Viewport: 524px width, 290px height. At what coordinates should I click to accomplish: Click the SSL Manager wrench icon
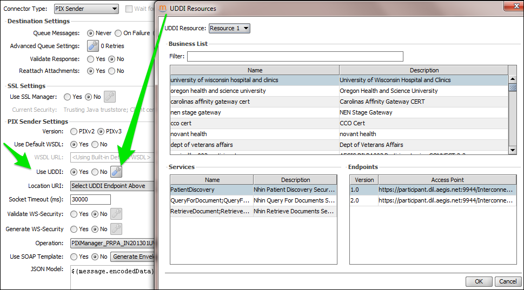tap(110, 97)
